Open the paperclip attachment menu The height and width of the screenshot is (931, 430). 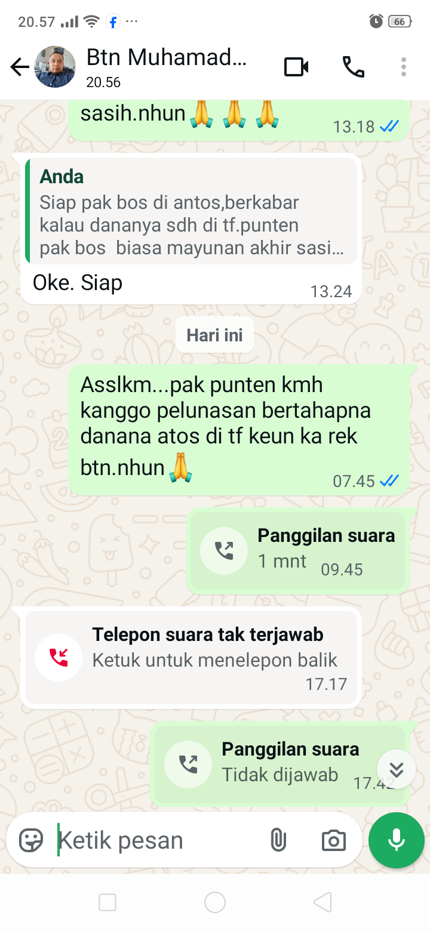[278, 840]
